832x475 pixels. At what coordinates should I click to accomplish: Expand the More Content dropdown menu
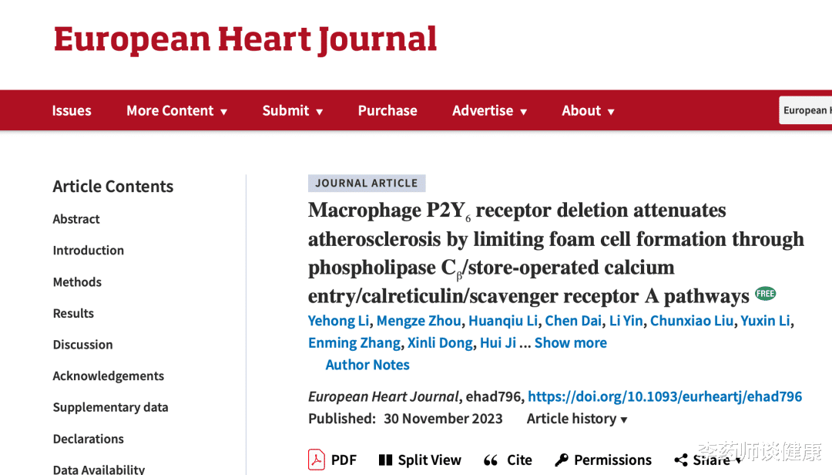click(176, 110)
